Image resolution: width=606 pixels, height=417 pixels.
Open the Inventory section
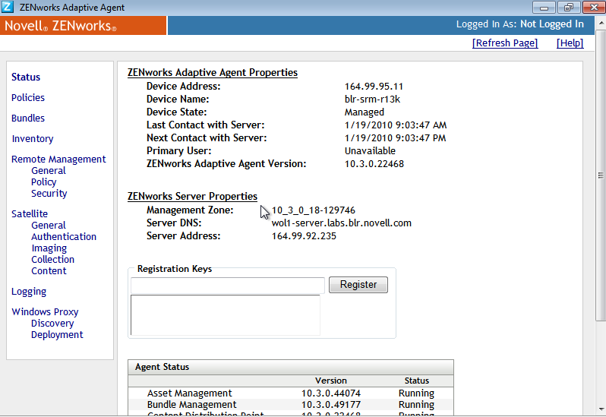pyautogui.click(x=33, y=138)
